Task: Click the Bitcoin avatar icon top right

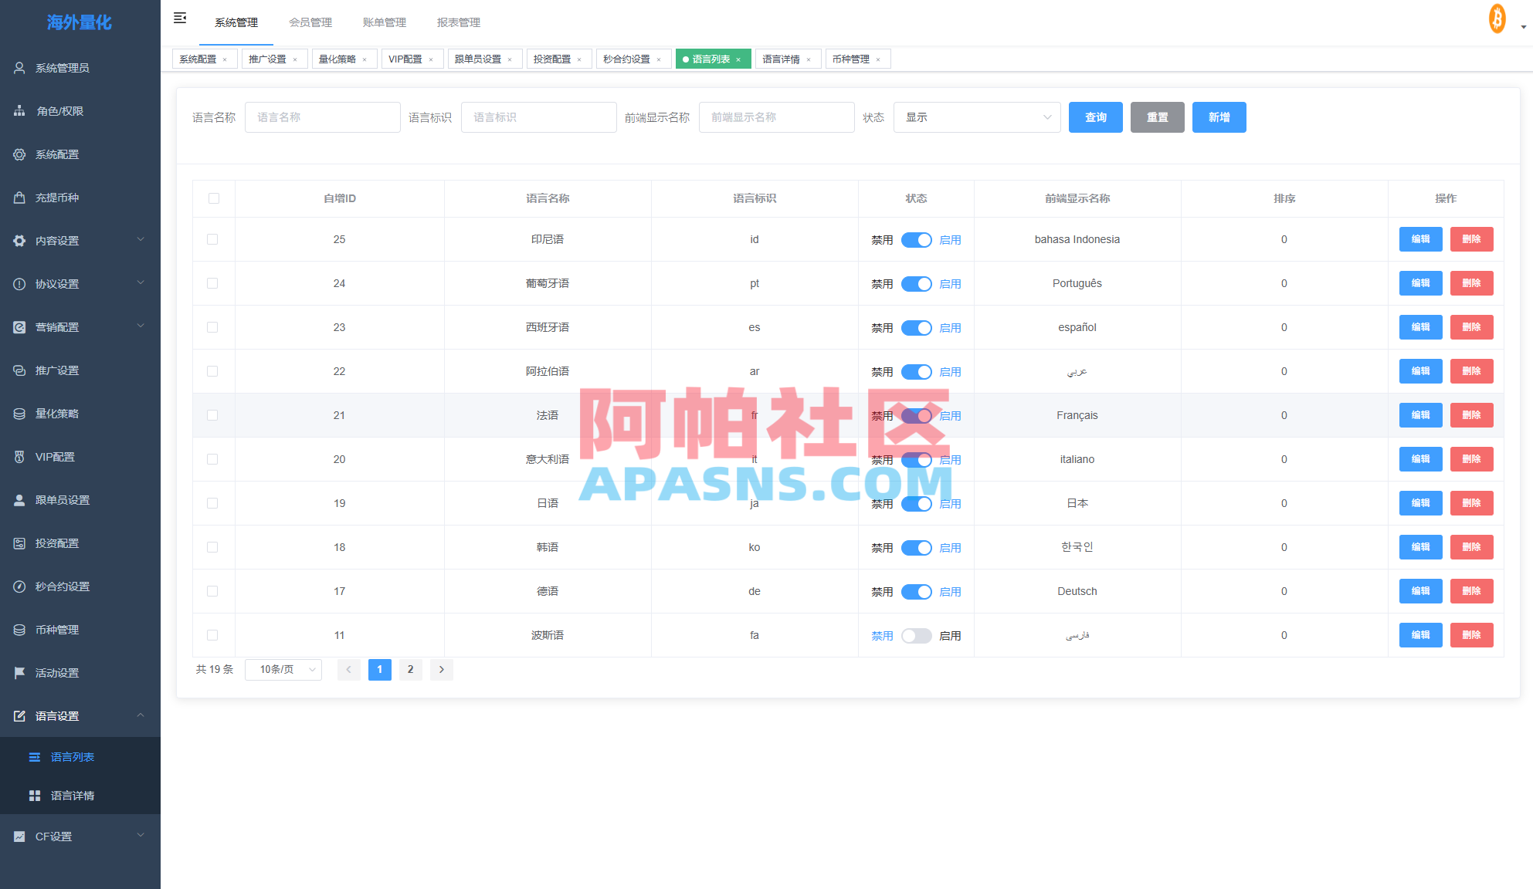Action: point(1496,18)
